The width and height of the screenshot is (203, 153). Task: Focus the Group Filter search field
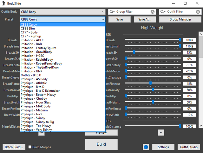[133, 12]
